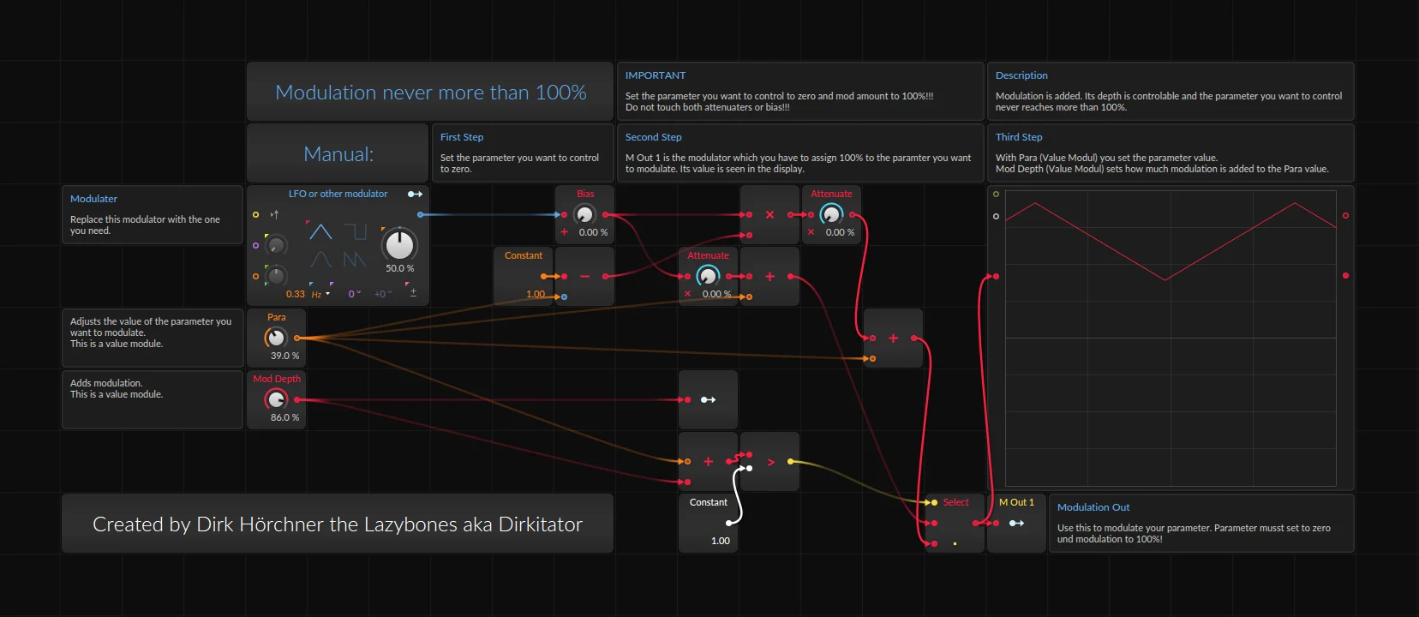Click the x icon under top-right Attenuate
The height and width of the screenshot is (617, 1419).
pyautogui.click(x=811, y=232)
